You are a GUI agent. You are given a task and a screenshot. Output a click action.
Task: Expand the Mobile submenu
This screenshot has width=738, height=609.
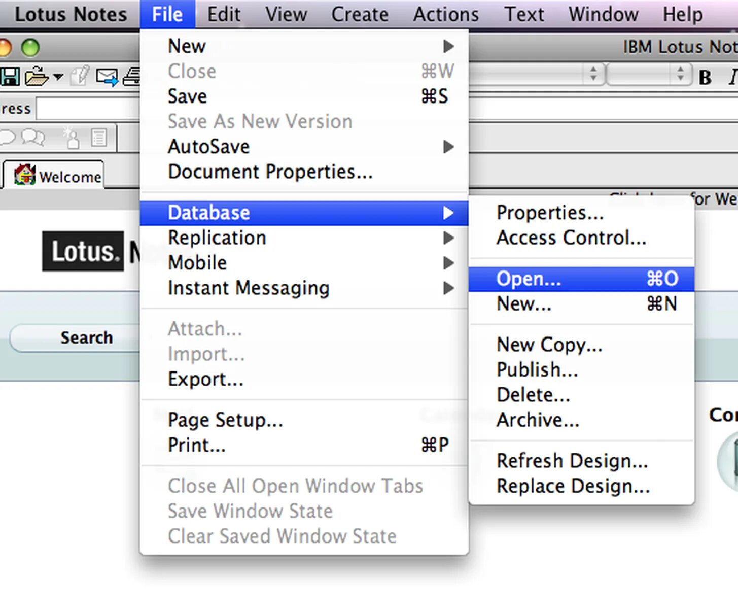(304, 263)
